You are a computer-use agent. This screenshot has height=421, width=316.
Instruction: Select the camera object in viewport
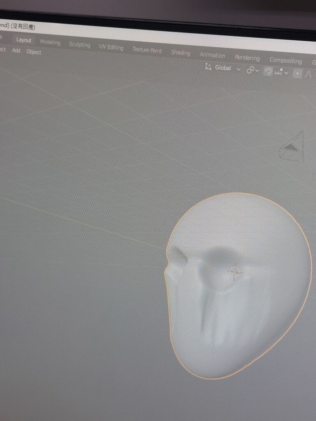(x=292, y=147)
